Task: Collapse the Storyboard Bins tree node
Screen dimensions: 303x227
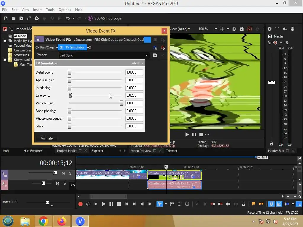Action: click(5, 60)
